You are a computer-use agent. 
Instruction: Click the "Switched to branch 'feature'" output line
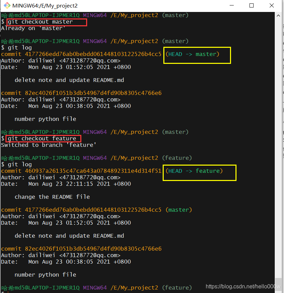pos(49,145)
